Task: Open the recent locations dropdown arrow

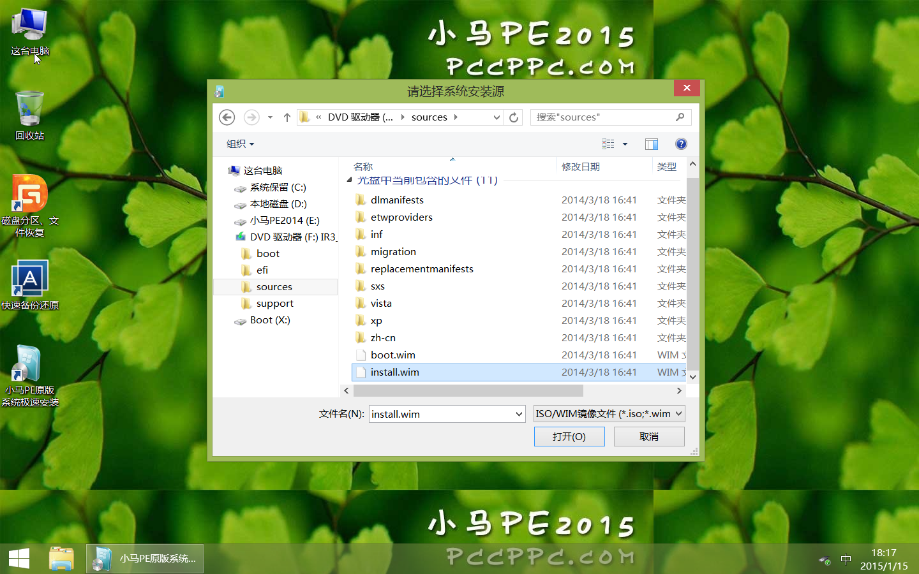Action: [x=270, y=117]
